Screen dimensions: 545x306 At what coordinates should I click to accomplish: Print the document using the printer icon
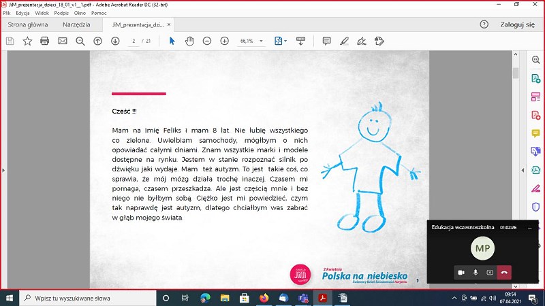point(45,41)
